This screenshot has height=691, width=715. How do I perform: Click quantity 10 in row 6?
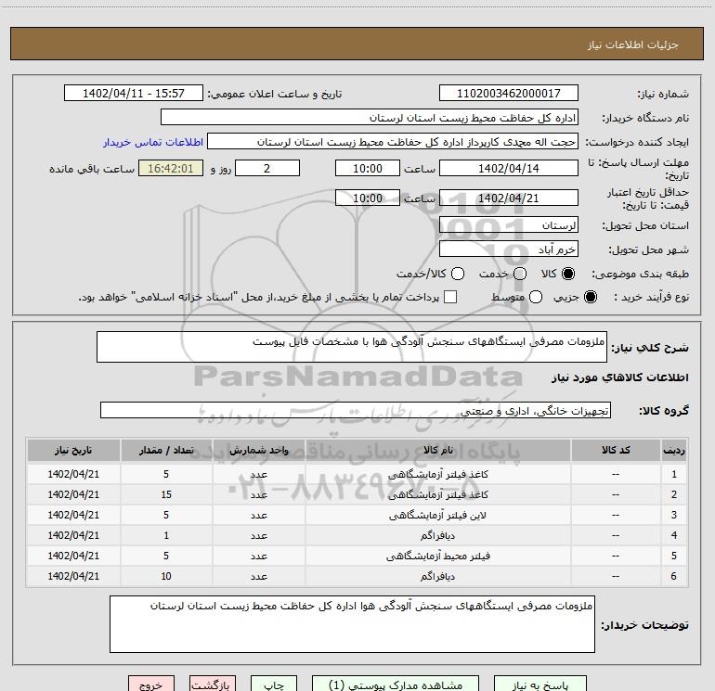coord(166,577)
